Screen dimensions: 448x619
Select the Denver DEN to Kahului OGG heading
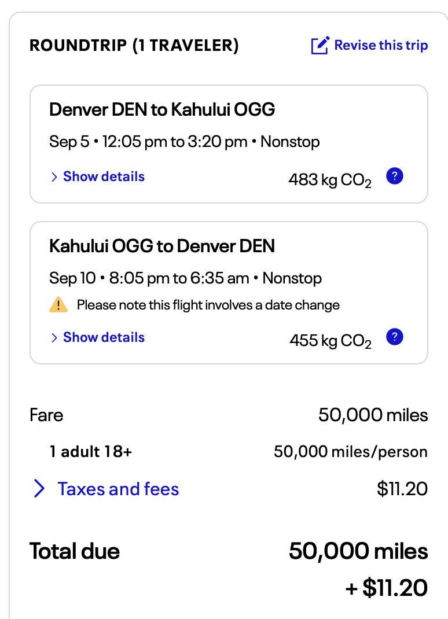pos(162,109)
